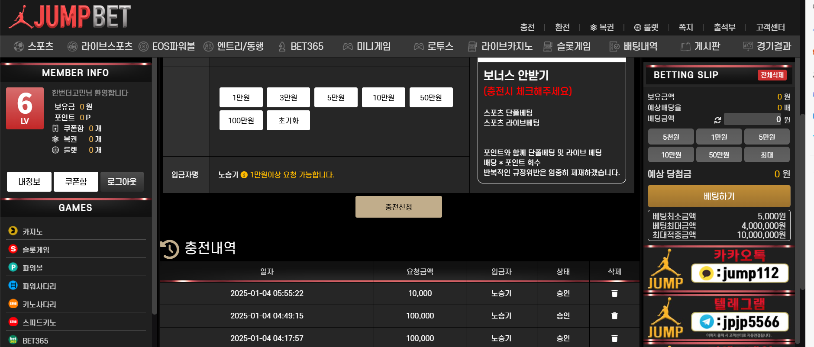Go to the 충전 deposit page link
Screen dimensions: 814x347
click(527, 27)
